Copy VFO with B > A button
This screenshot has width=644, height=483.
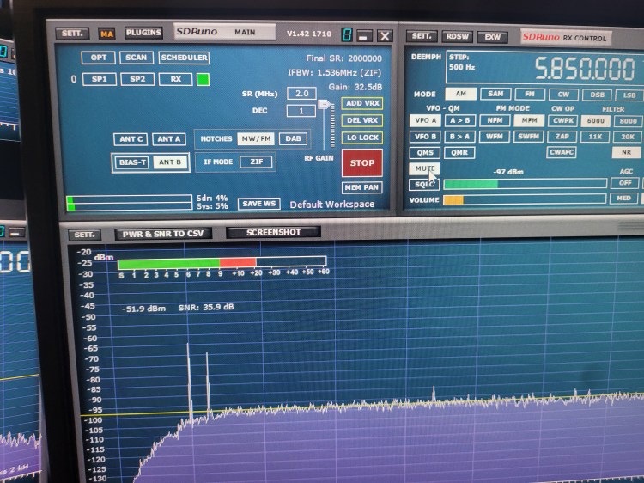tap(460, 137)
